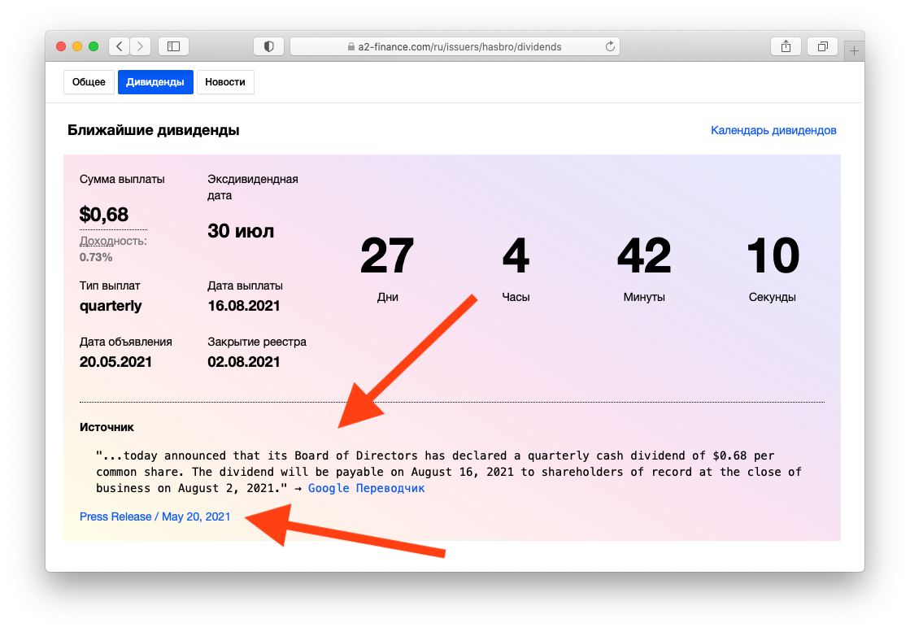Click the Источник heading
This screenshot has height=632, width=910.
click(107, 427)
